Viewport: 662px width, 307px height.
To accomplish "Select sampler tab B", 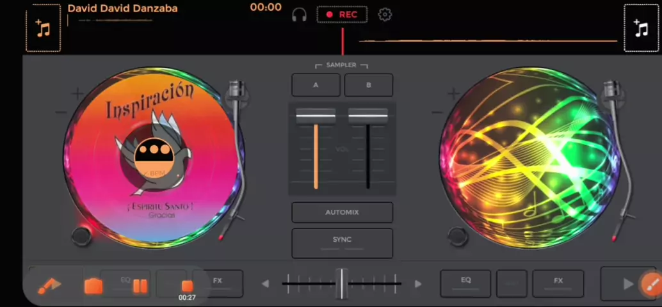I will [x=369, y=85].
